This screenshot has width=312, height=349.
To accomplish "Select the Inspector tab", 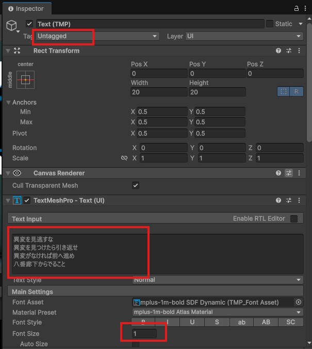I will coord(26,8).
